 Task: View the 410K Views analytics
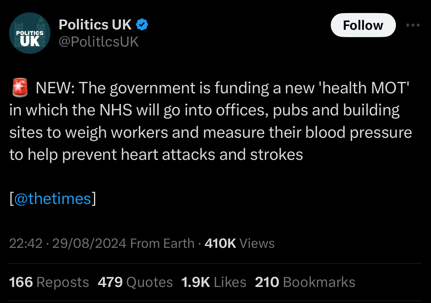coord(239,243)
